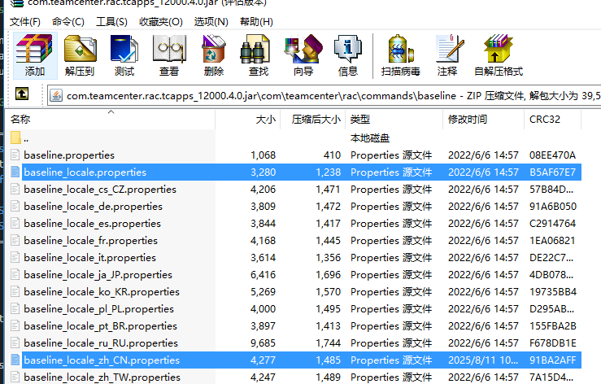The image size is (601, 384).
Task: Sort by the 大小 column header
Action: (x=248, y=120)
